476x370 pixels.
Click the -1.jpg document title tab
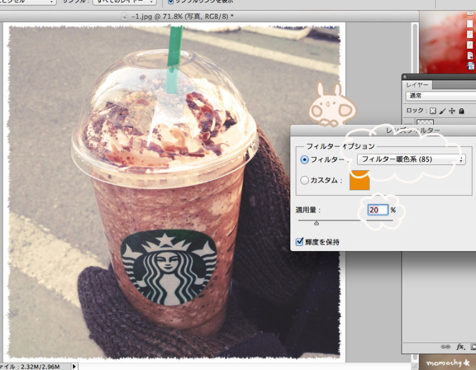coord(182,17)
